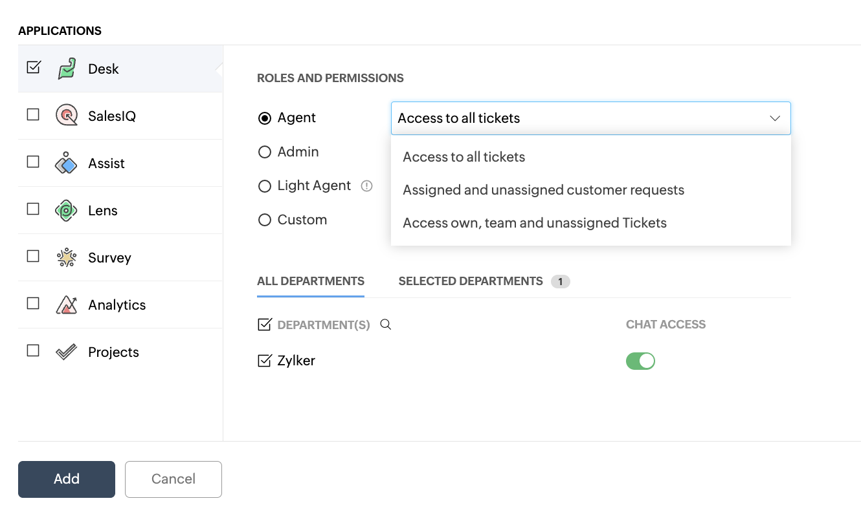861x525 pixels.
Task: Switch to the Selected Departments tab
Action: [471, 281]
